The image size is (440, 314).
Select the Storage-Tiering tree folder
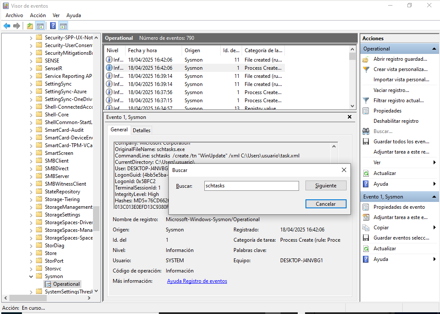[x=62, y=199]
